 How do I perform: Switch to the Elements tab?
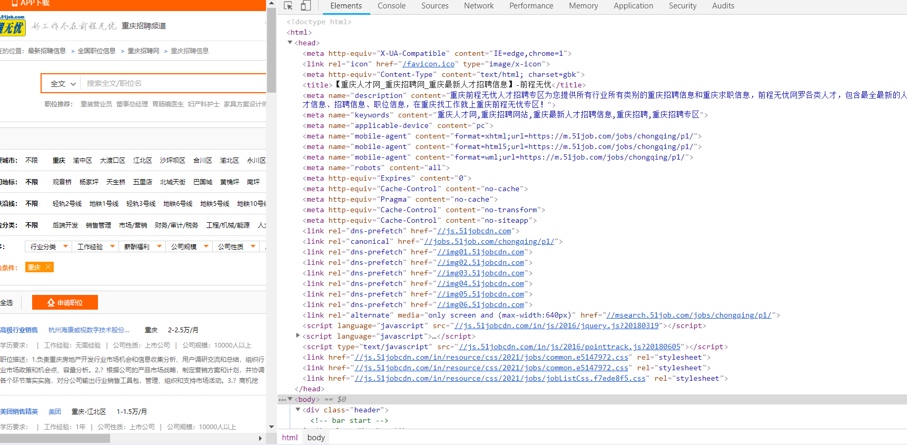click(x=346, y=6)
